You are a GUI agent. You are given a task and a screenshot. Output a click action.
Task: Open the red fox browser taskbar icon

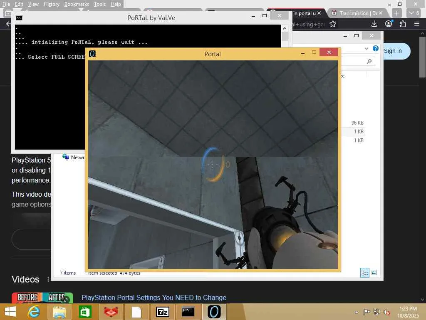111,312
